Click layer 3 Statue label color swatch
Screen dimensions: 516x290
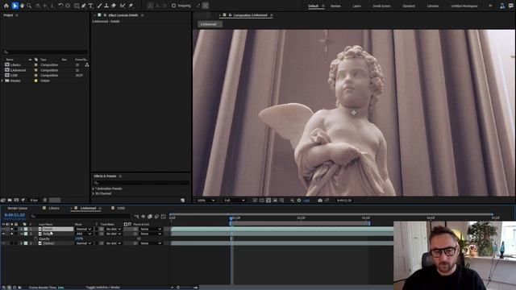[x=26, y=243]
